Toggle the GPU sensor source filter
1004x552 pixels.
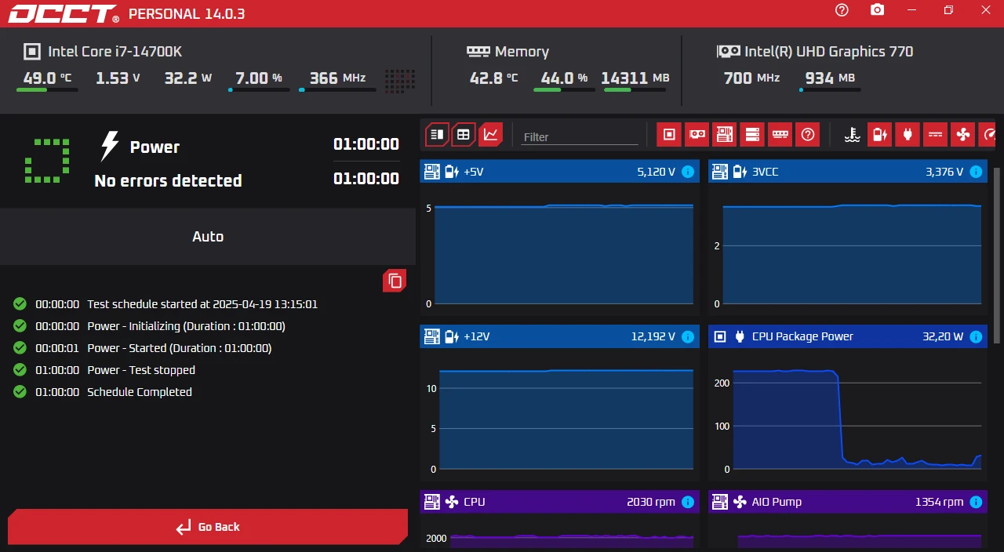[697, 135]
